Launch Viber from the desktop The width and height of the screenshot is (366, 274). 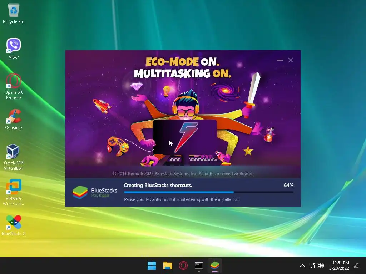tap(14, 49)
